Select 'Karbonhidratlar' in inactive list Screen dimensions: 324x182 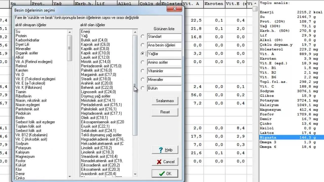tap(27, 40)
